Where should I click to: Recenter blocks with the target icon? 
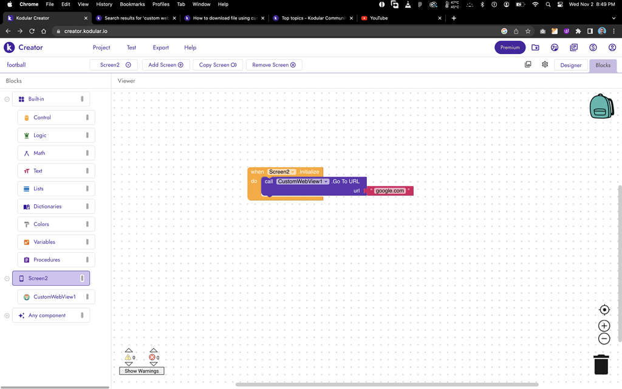tap(604, 309)
